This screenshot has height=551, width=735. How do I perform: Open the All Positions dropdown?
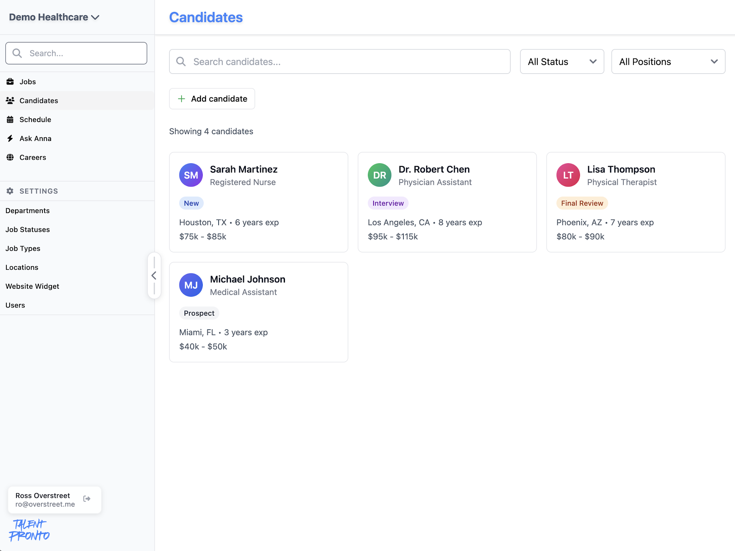668,62
